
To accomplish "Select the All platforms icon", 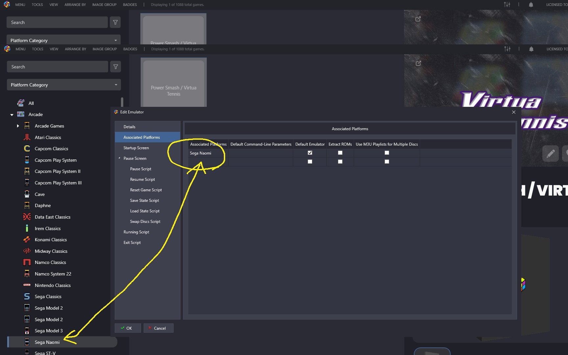I will click(x=21, y=103).
